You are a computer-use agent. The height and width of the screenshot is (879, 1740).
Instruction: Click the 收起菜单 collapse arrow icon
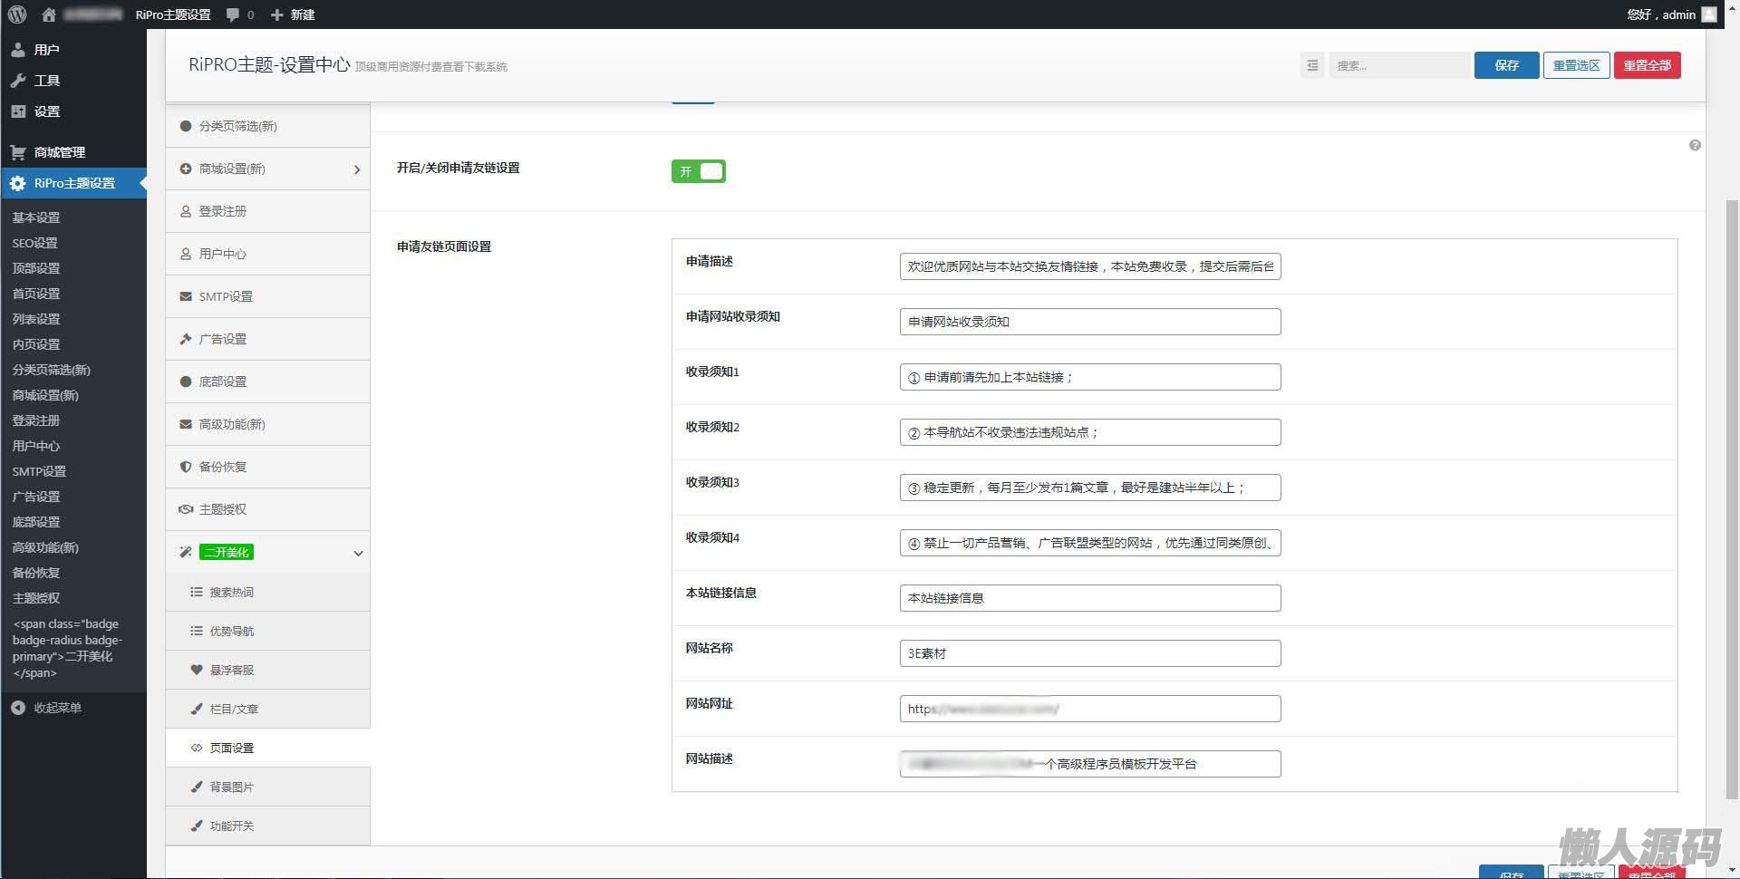coord(18,708)
